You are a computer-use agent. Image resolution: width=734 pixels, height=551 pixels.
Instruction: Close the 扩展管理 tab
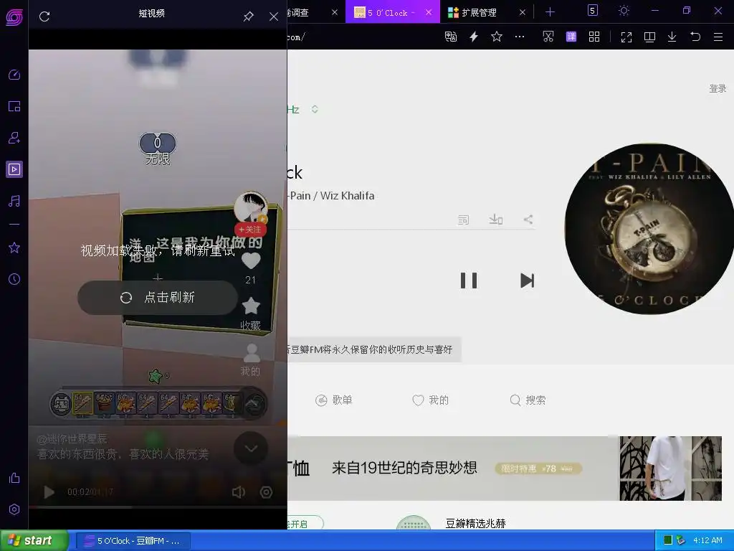[523, 13]
